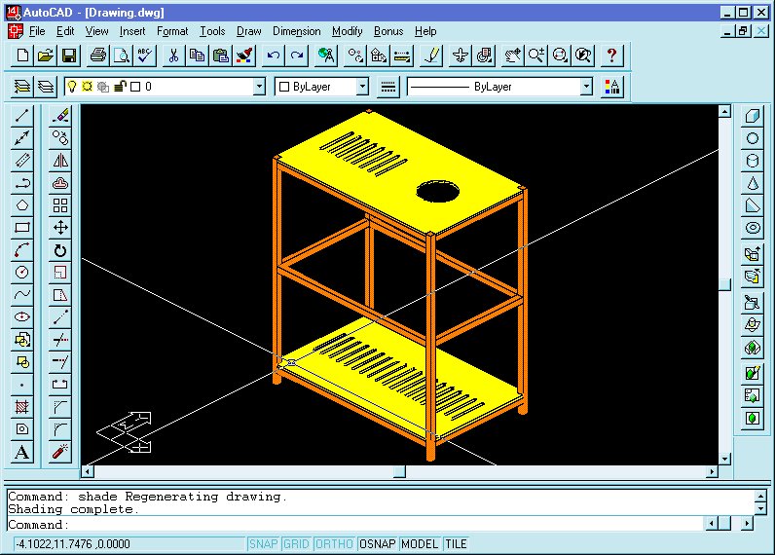Viewport: 775px width, 555px height.
Task: Click the drawing horizontal scrollbar thumb
Action: click(399, 471)
